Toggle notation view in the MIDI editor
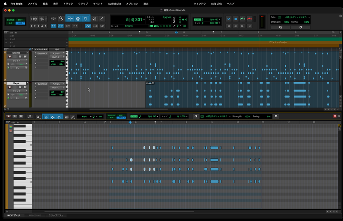 30,117
